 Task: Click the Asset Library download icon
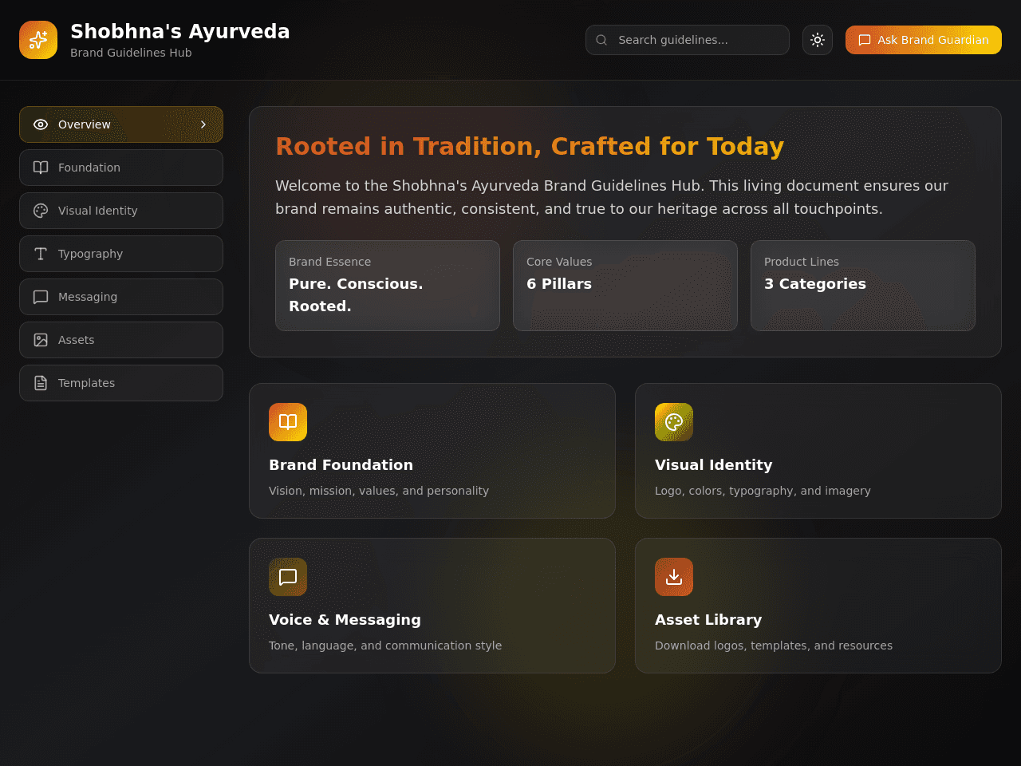point(674,577)
